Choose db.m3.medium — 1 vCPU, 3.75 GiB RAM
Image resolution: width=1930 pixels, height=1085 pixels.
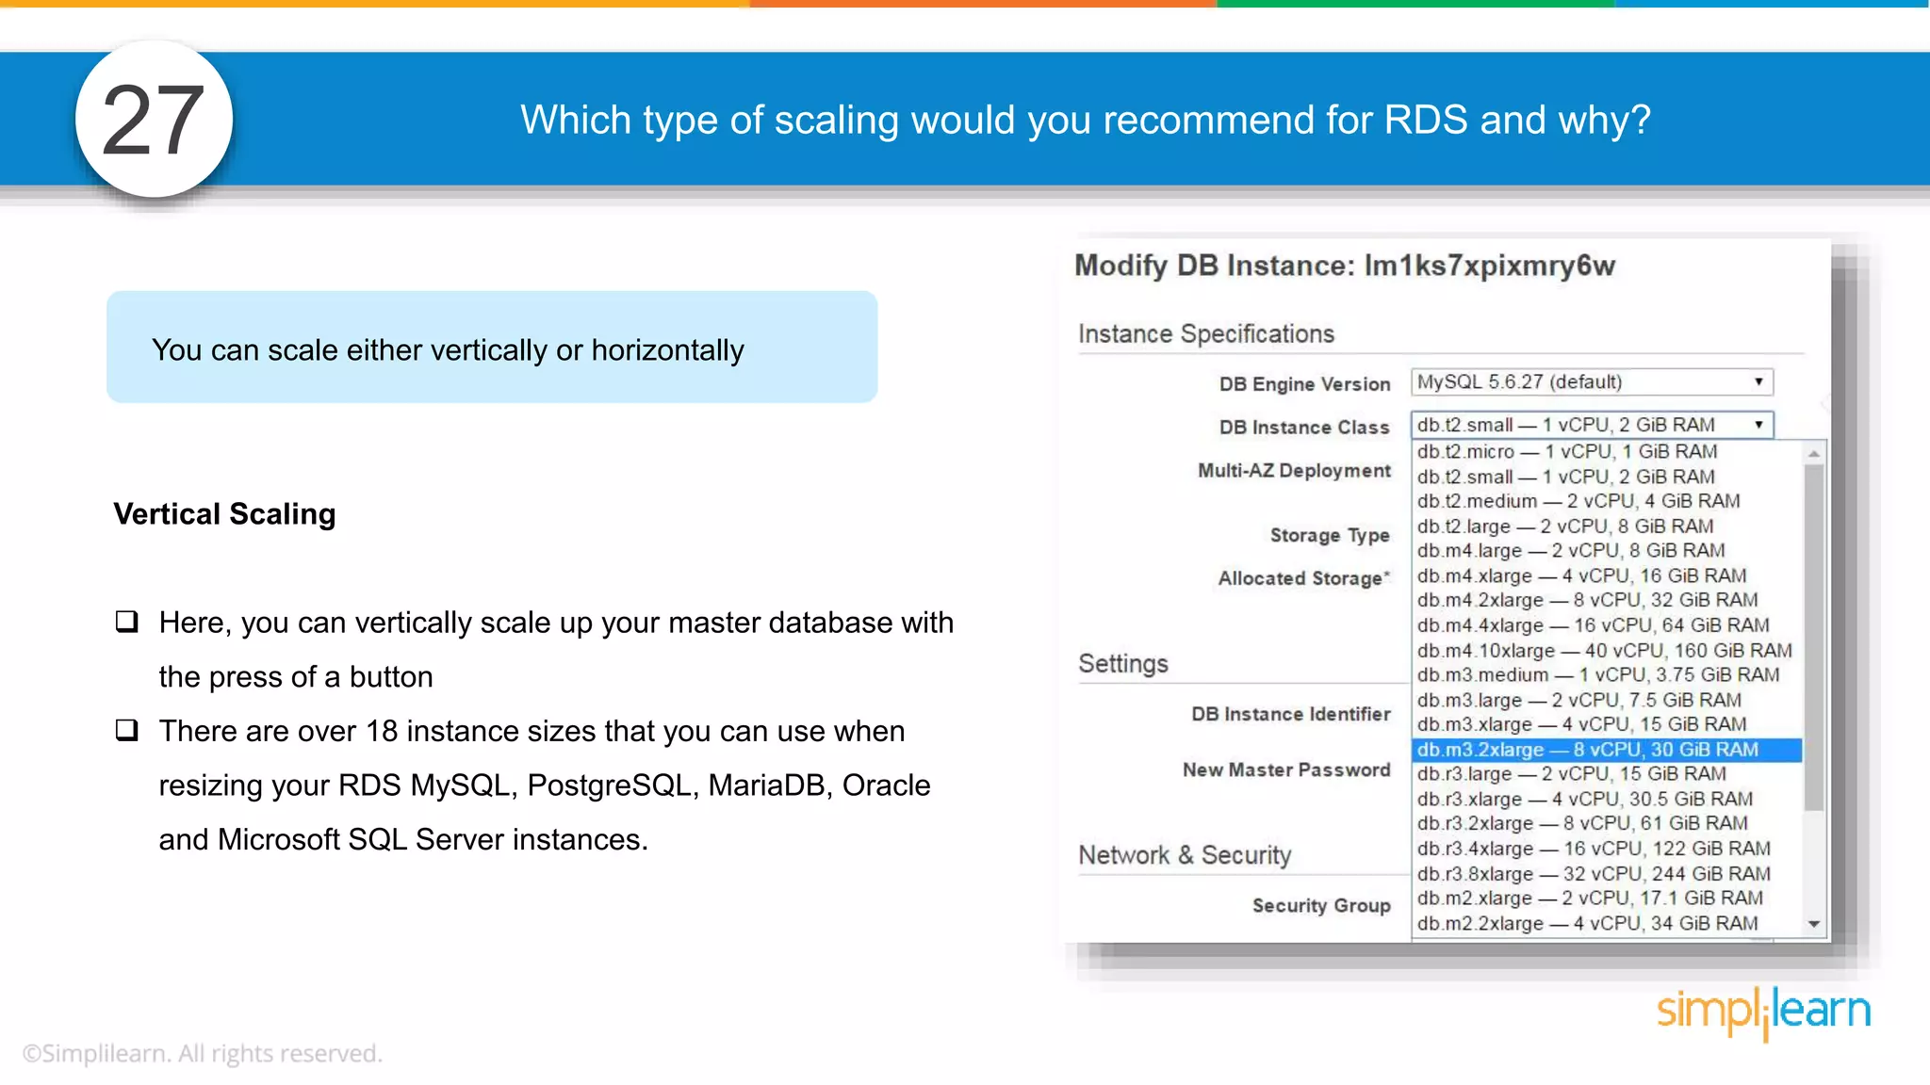(1607, 674)
